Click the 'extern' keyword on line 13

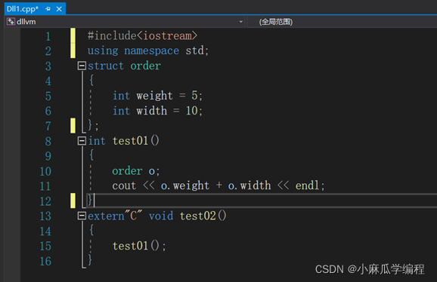pos(106,216)
